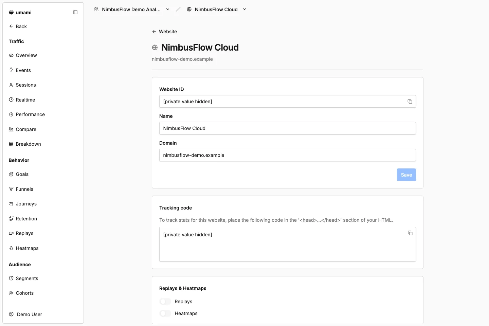Viewport: 489px width, 326px height.
Task: Copy the tracking code snippet
Action: (410, 233)
